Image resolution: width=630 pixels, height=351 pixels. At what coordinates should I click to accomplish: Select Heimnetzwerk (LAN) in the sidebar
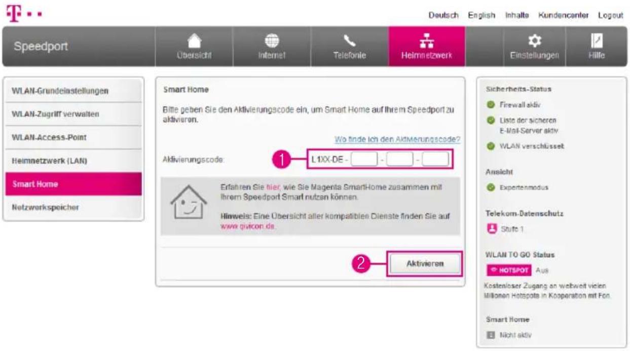pos(73,161)
